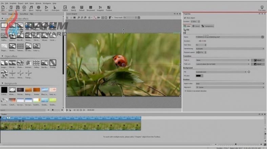Viewport: 267px width, 149px height.
Task: Click the Music note toolbar icon
Action: tap(31, 7)
